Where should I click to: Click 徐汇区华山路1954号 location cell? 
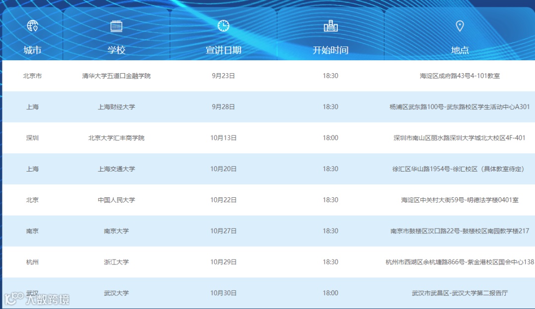460,169
